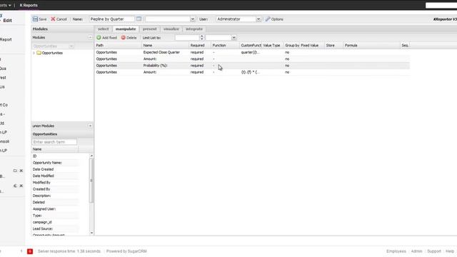Switch to the manipulate tab
This screenshot has height=257, width=457.
tap(126, 29)
